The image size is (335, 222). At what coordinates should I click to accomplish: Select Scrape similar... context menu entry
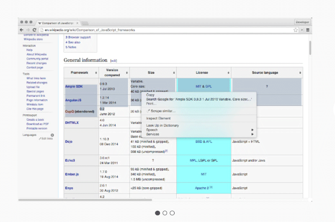pyautogui.click(x=199, y=111)
